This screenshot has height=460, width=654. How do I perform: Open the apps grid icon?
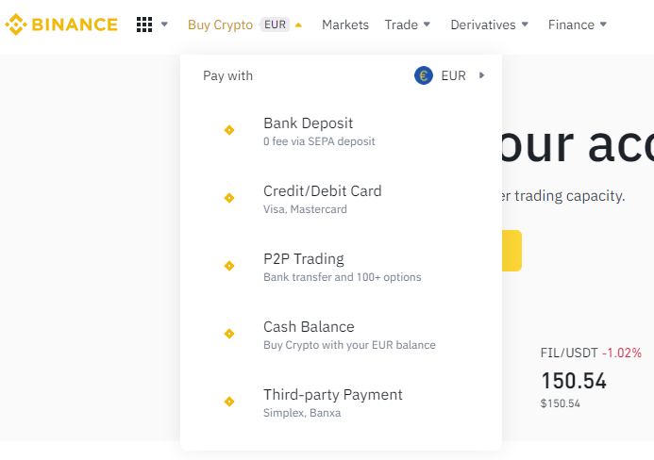coord(144,25)
